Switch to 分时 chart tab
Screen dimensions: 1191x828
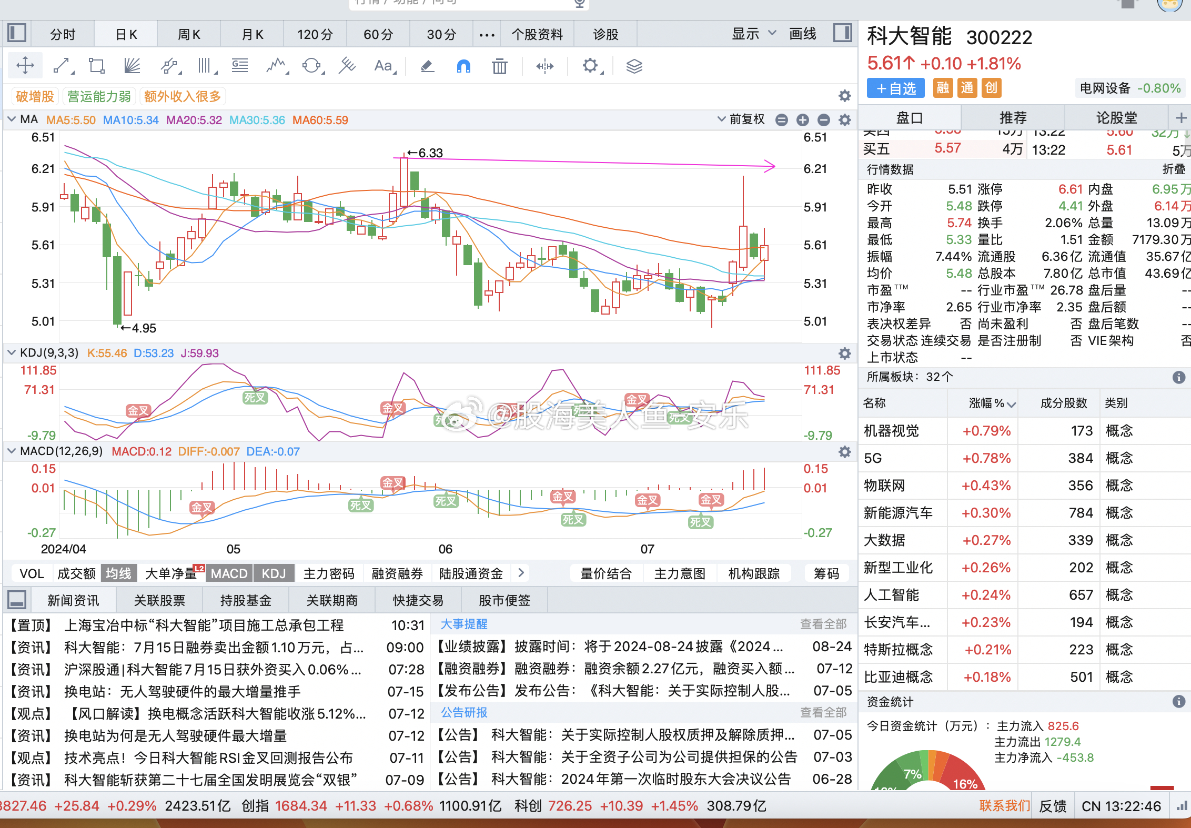63,34
